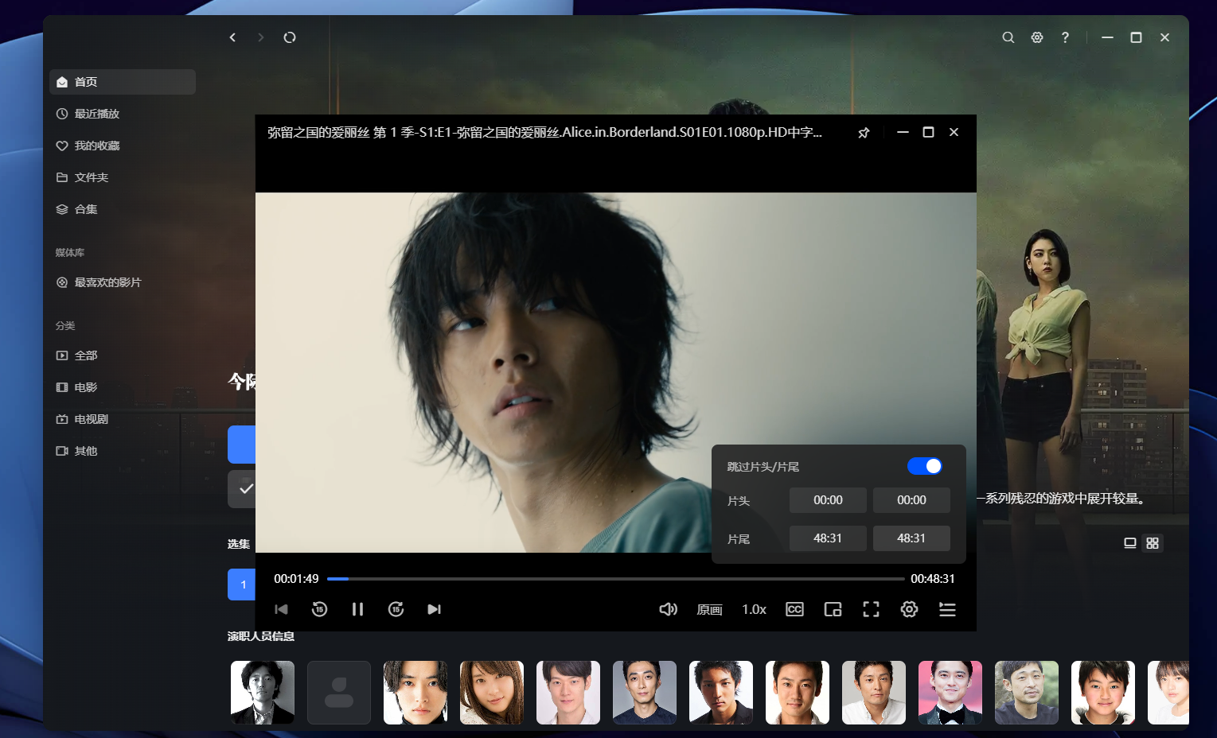Viewport: 1217px width, 738px height.
Task: Skip to the next episode
Action: coord(434,609)
